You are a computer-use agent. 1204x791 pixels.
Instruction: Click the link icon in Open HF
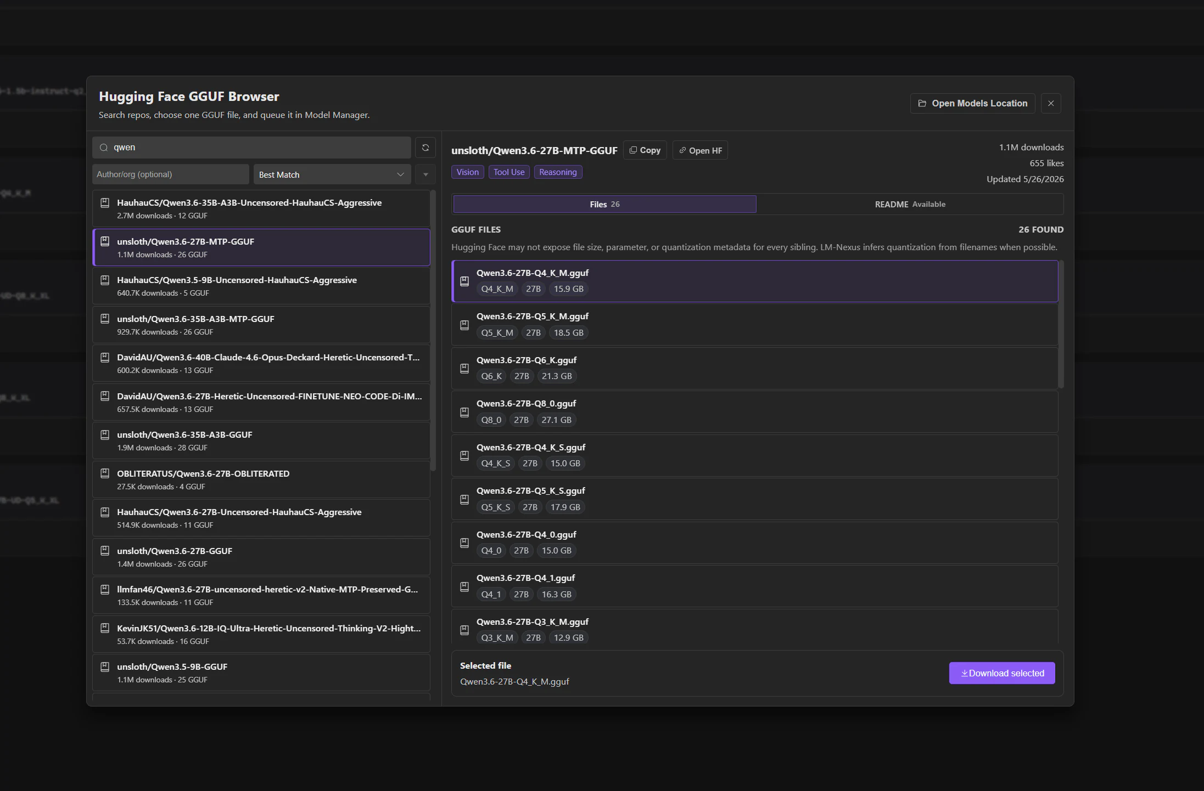682,150
